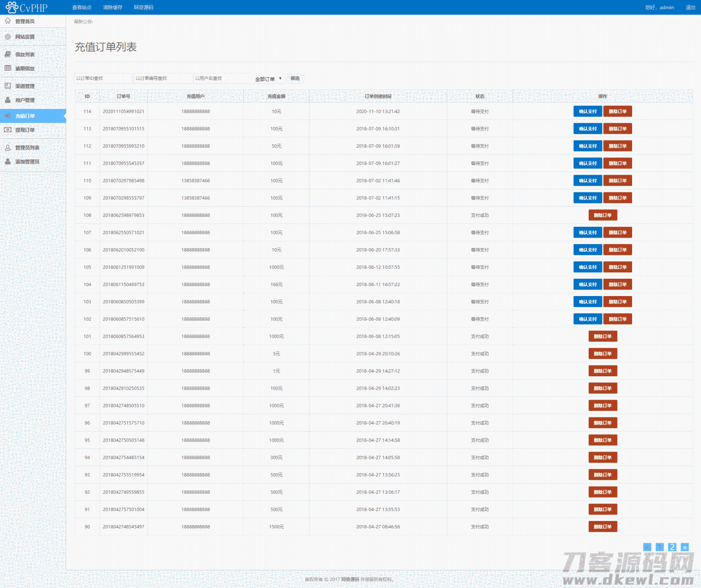The height and width of the screenshot is (588, 701).
Task: Open the 全部订单 filter dropdown
Action: (268, 79)
